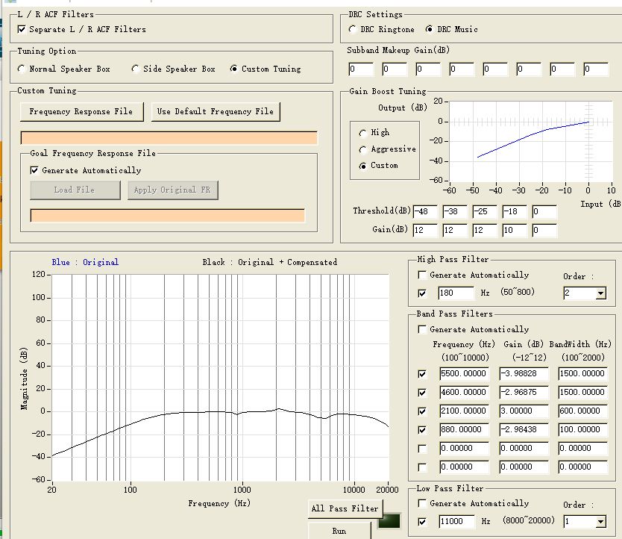This screenshot has width=622, height=539.
Task: Edit the -3.98828 gain field
Action: point(524,373)
